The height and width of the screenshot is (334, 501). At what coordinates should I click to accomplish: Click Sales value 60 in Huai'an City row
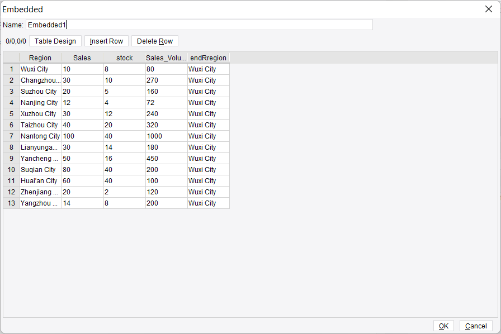tap(82, 181)
